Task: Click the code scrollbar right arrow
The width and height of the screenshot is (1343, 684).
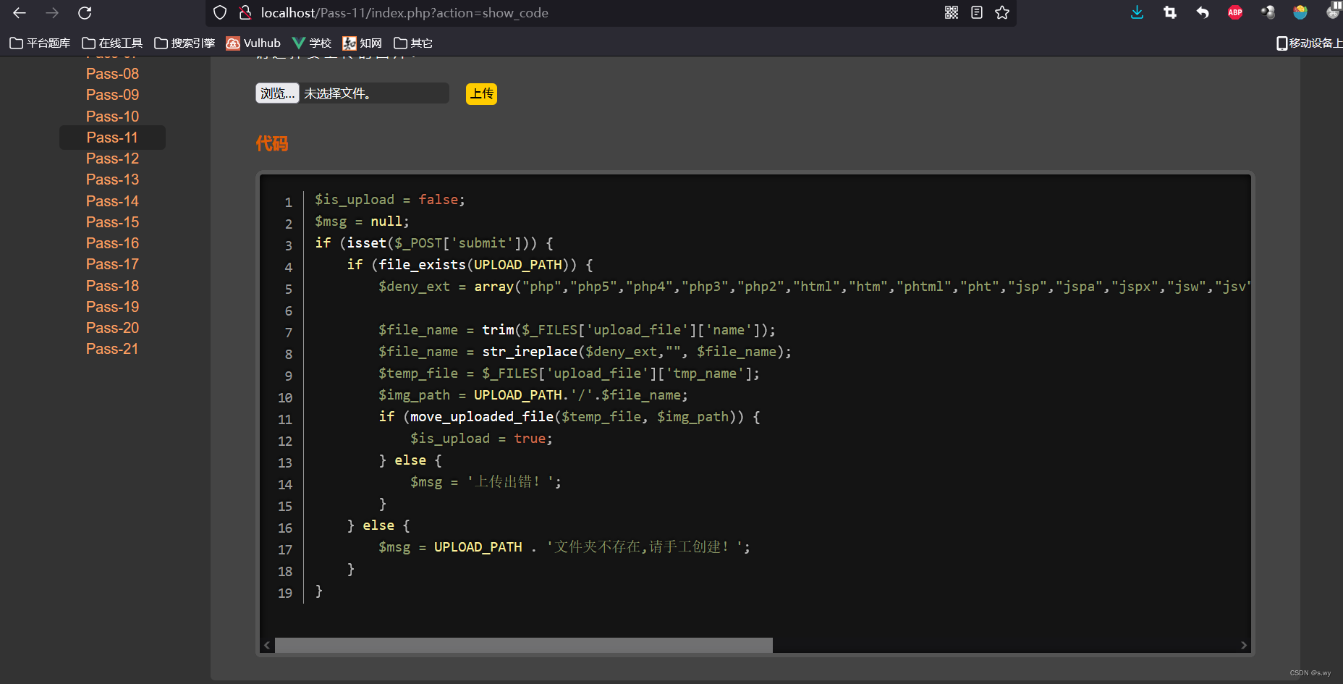Action: click(1244, 645)
